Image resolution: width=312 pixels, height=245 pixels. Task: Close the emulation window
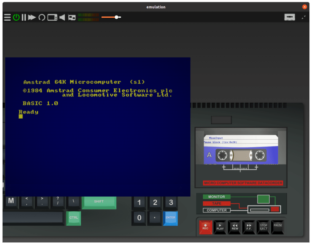coord(304,7)
